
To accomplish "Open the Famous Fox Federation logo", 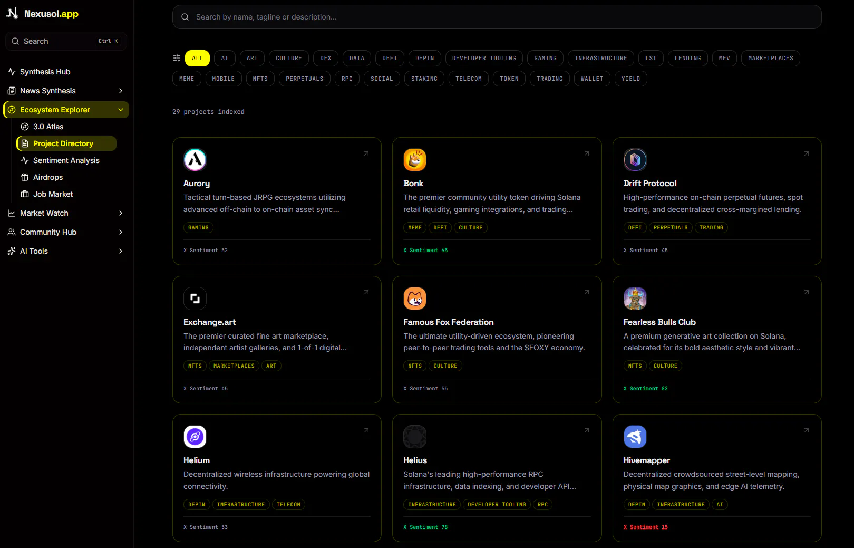I will pyautogui.click(x=415, y=299).
